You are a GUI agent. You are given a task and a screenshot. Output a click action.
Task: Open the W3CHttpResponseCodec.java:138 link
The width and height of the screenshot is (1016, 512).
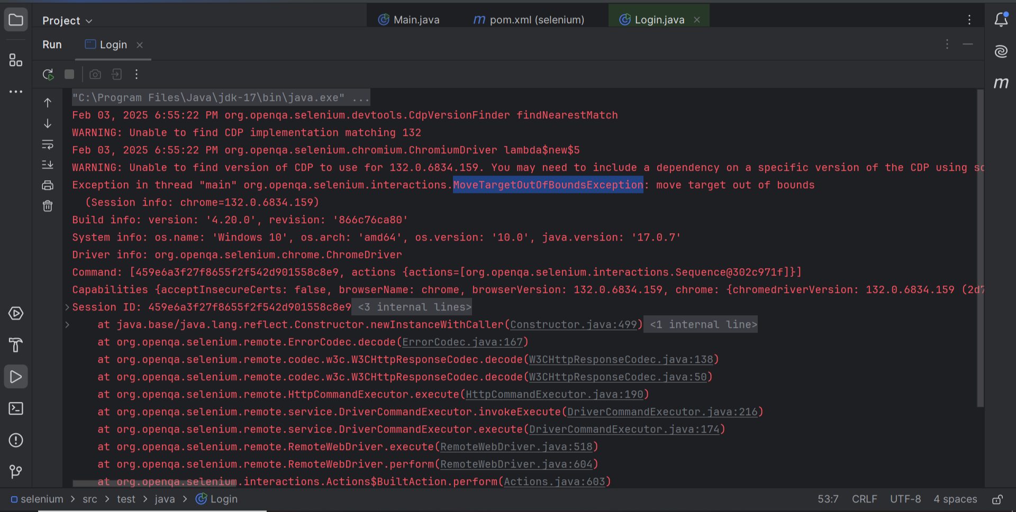tap(621, 360)
